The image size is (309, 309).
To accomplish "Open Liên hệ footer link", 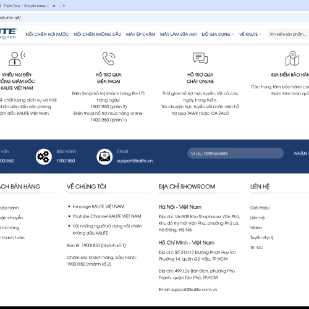I will pyautogui.click(x=257, y=218).
